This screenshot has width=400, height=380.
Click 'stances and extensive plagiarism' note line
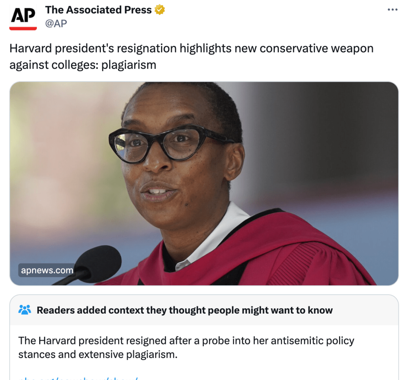(x=98, y=355)
